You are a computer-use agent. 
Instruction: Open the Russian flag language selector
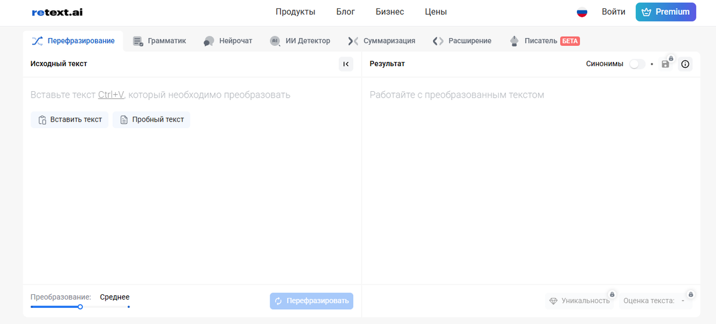(582, 12)
